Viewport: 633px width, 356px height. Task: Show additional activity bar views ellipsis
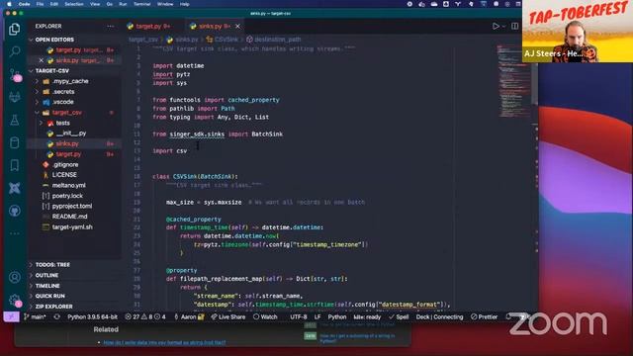point(15,233)
